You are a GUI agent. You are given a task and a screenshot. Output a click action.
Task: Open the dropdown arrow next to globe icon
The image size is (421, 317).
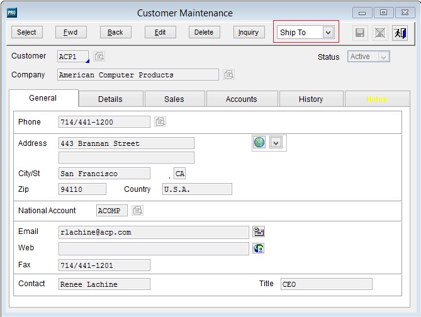276,143
